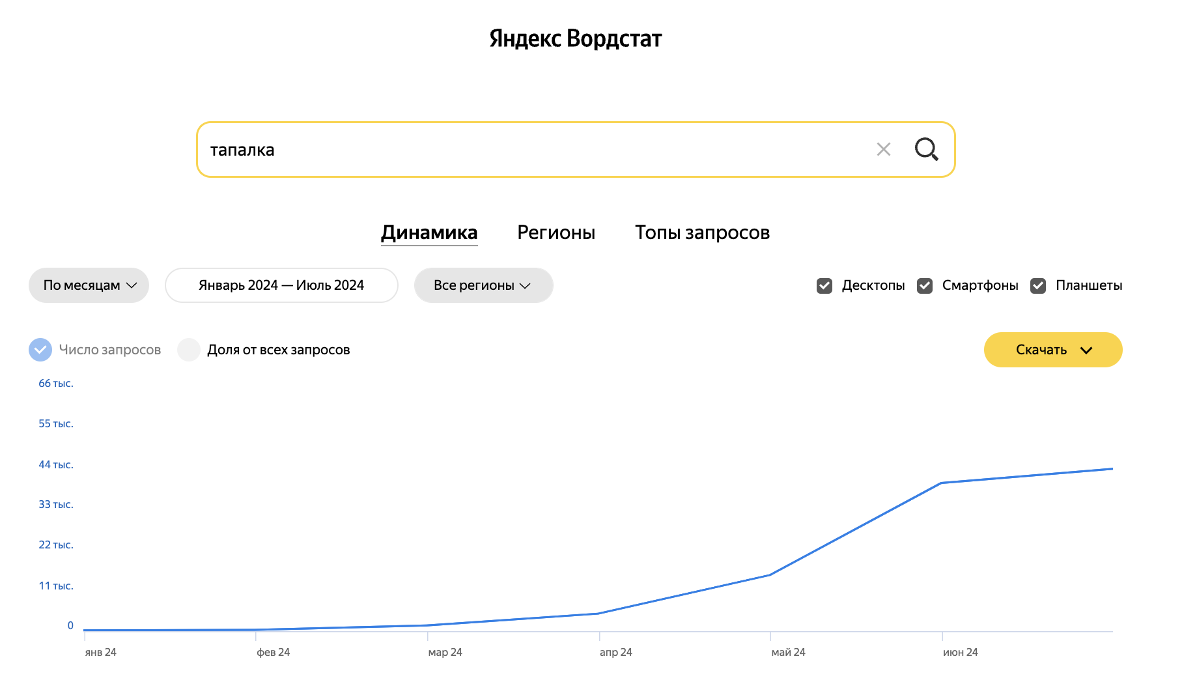The height and width of the screenshot is (680, 1197).
Task: Select the Динамика tab
Action: pos(429,233)
